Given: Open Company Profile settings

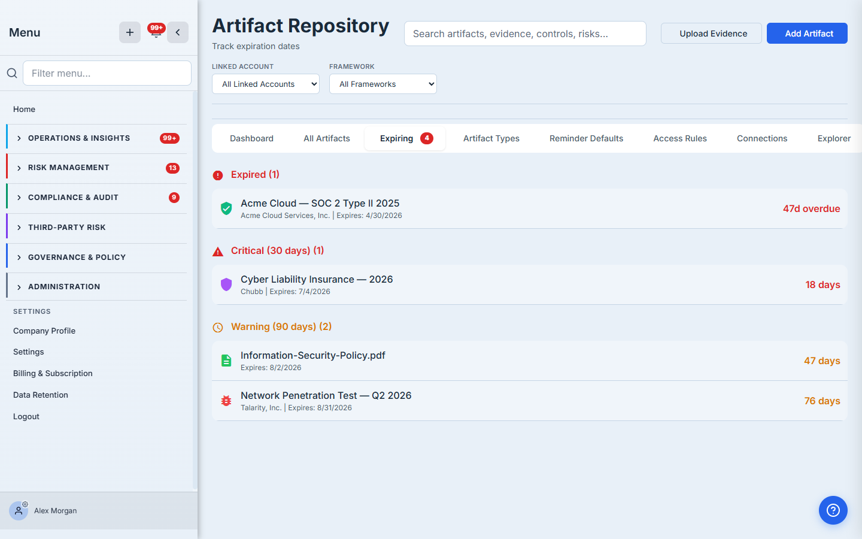Looking at the screenshot, I should pos(44,331).
